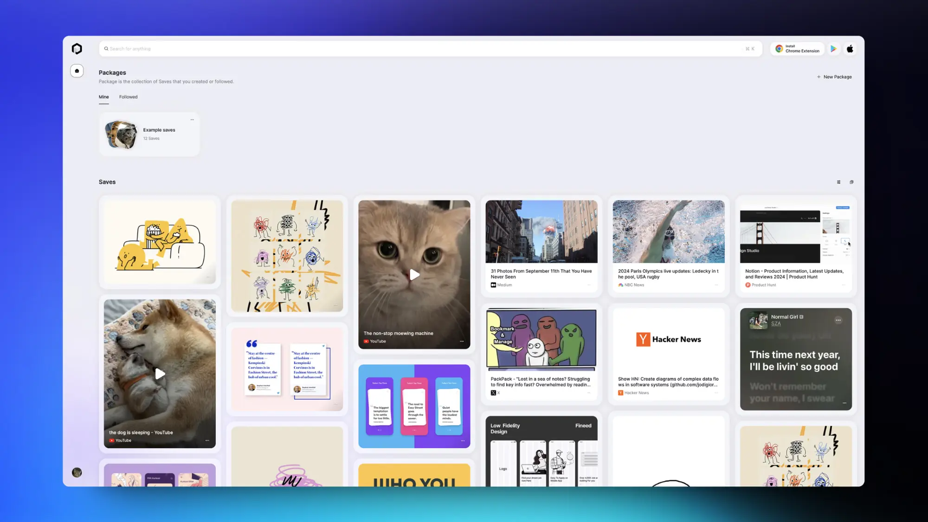This screenshot has width=928, height=522.
Task: Open options for the Paris Olympics save
Action: (716, 285)
